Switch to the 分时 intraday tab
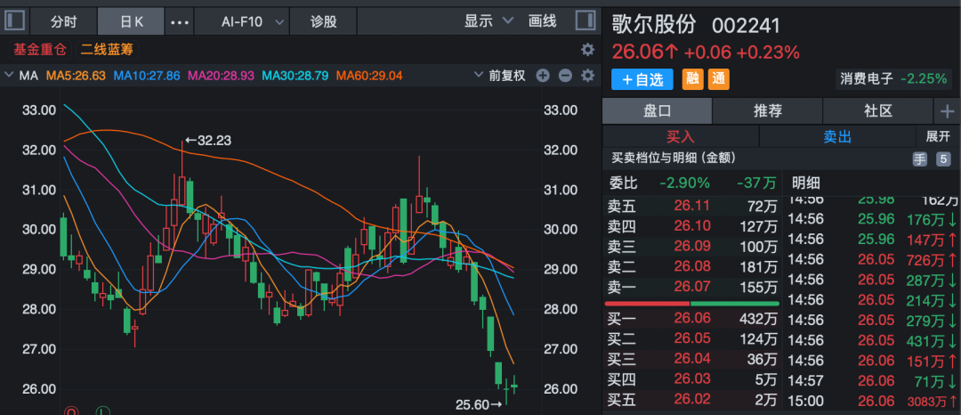The width and height of the screenshot is (961, 415). pos(63,20)
